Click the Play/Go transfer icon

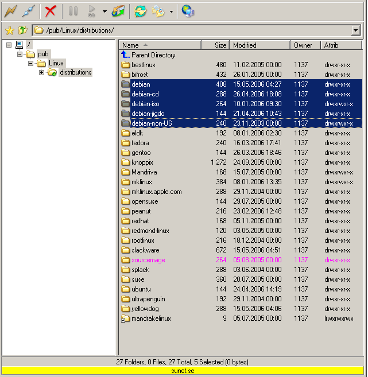click(91, 10)
